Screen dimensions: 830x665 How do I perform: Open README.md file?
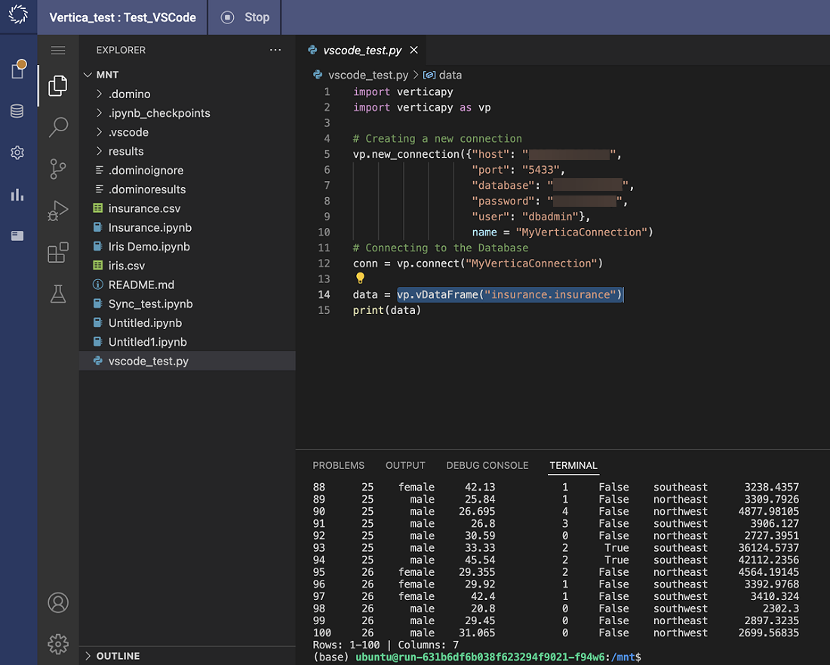point(141,285)
